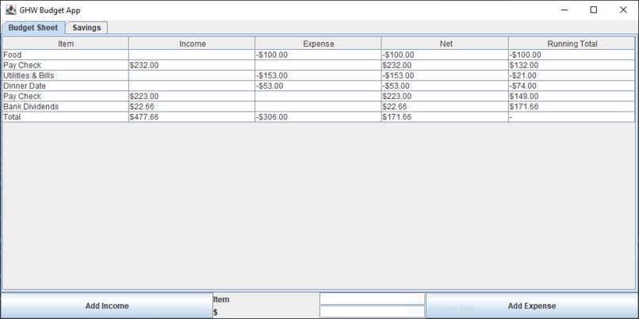This screenshot has width=639, height=319.
Task: Select the Bank Dividends item cell
Action: (66, 107)
